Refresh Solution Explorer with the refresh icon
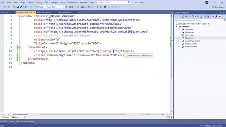The width and height of the screenshot is (226, 127). [201, 17]
